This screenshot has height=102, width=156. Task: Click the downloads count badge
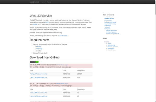34,62
